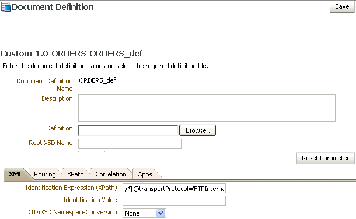The image size is (356, 219).
Task: Click the Description field label
Action: click(x=57, y=98)
